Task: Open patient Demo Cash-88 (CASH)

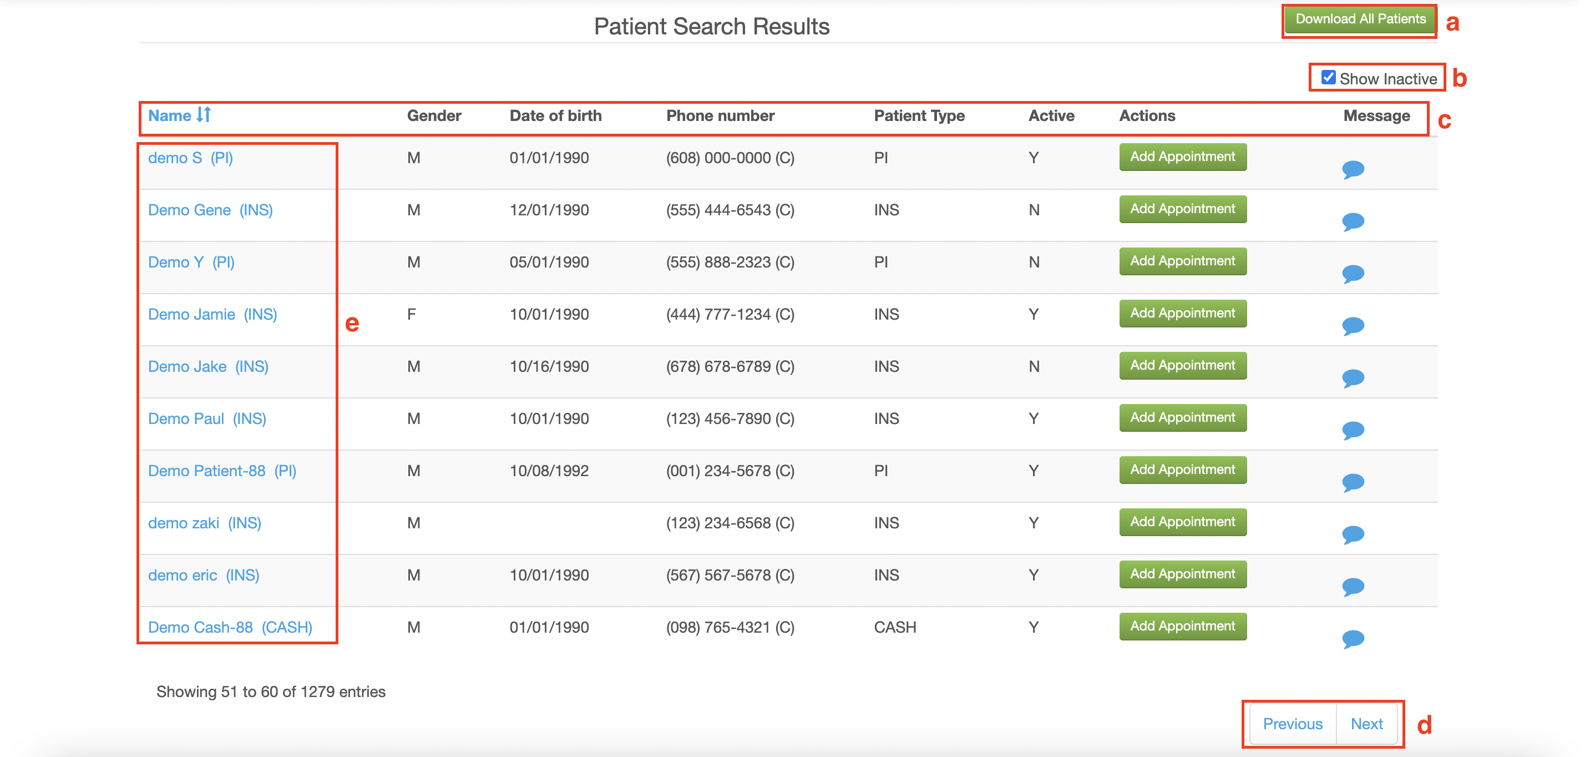Action: pyautogui.click(x=230, y=627)
